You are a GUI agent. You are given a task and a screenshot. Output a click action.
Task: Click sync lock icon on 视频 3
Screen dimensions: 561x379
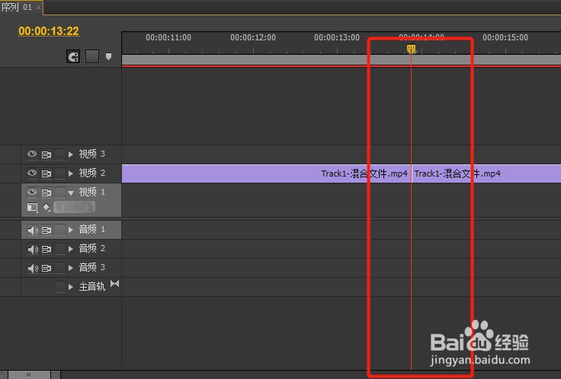coord(46,154)
